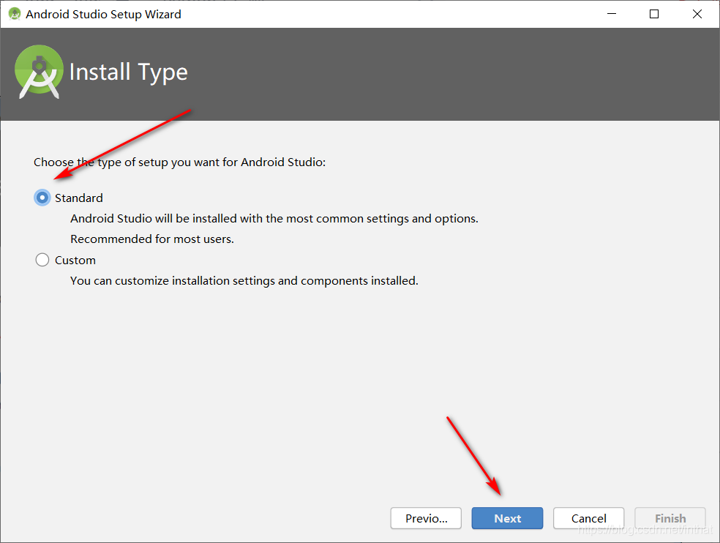Click the Next button
This screenshot has width=720, height=543.
coord(507,518)
